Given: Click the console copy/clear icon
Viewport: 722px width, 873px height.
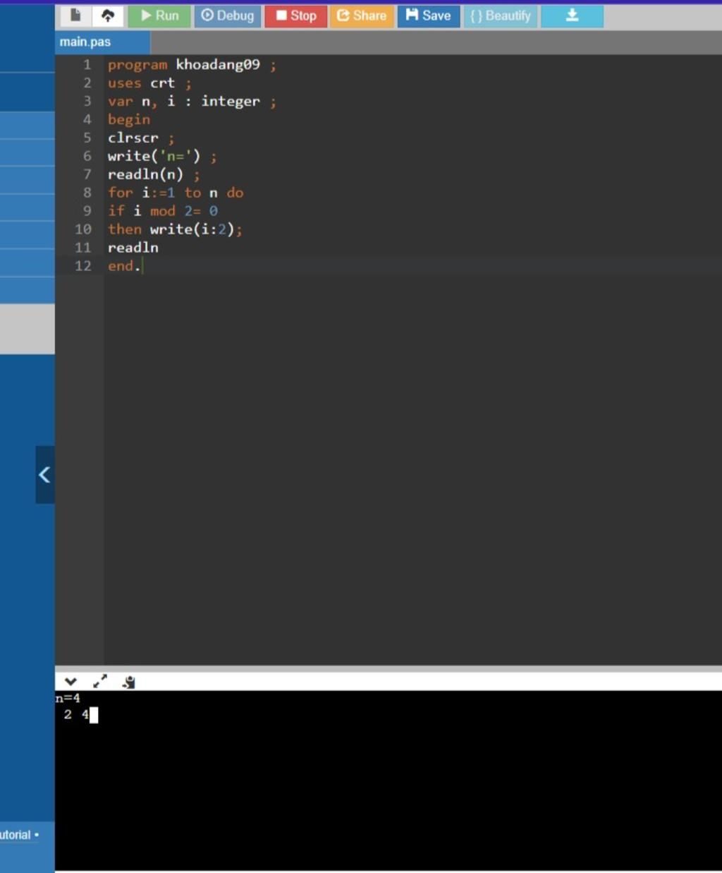Looking at the screenshot, I should (128, 682).
